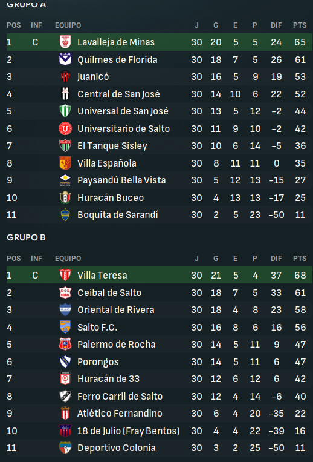Screen dimensions: 313x462
Task: Open 18 de Julio (Fray Bentos) link
Action: point(128,431)
